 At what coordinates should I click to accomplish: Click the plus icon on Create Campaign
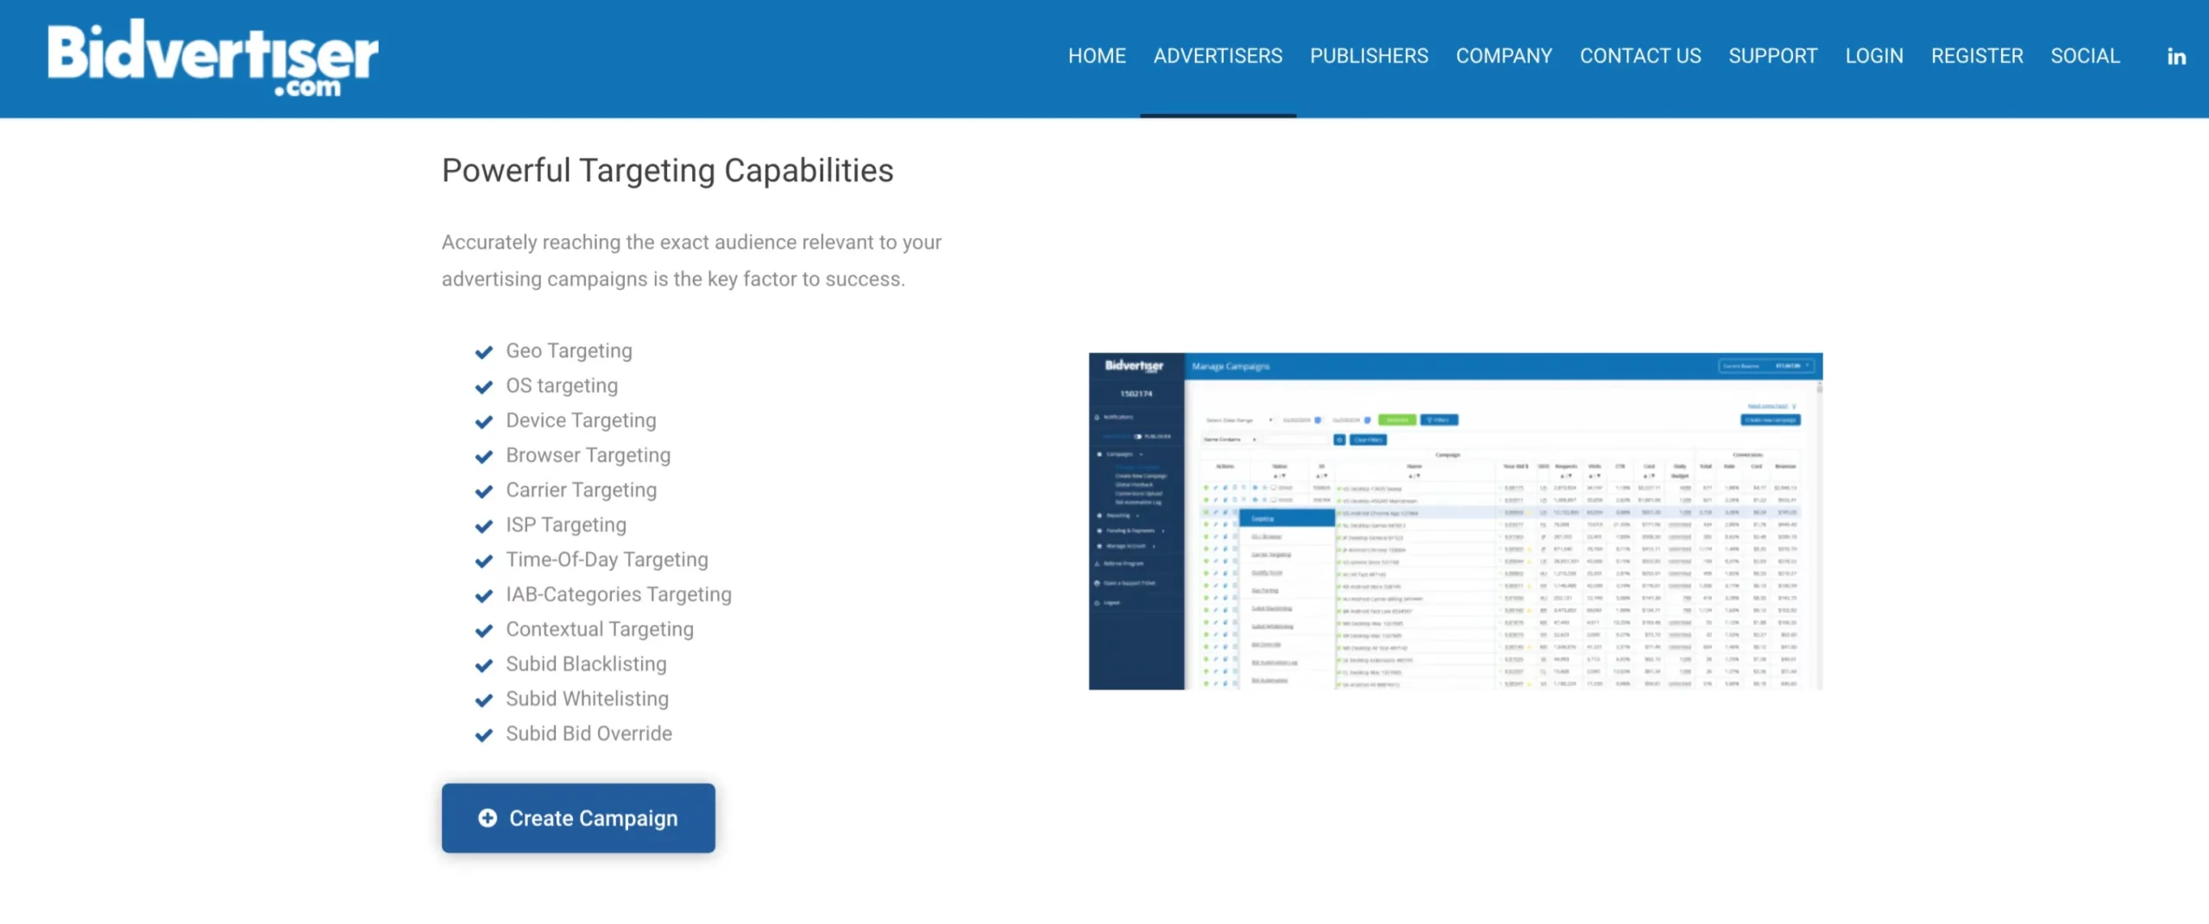pos(488,818)
